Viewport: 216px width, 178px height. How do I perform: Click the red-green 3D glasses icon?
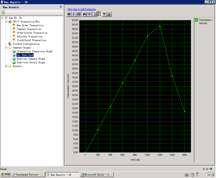(85, 14)
